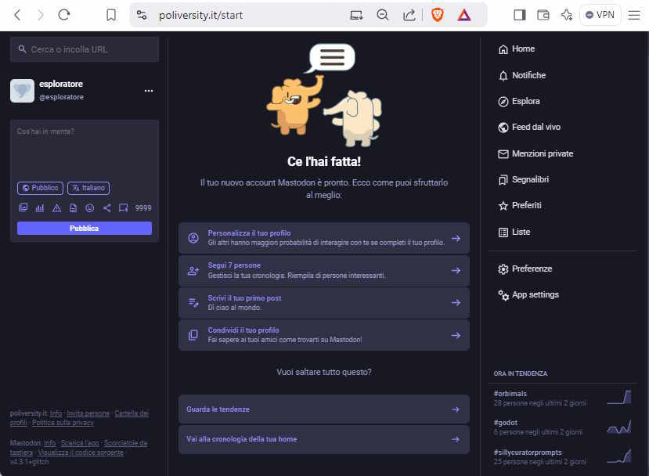Open the Brave Shields lion icon
Image resolution: width=649 pixels, height=476 pixels.
(437, 16)
